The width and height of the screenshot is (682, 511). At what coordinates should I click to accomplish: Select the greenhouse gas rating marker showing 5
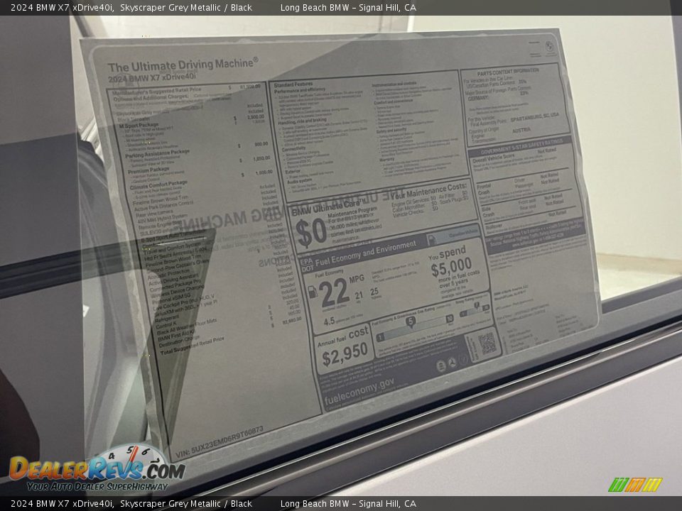410,322
